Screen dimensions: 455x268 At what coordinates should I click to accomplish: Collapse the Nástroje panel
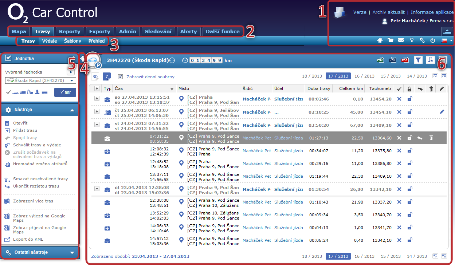coord(72,110)
